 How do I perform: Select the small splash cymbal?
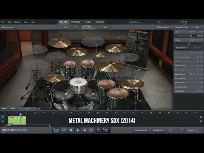101,54
